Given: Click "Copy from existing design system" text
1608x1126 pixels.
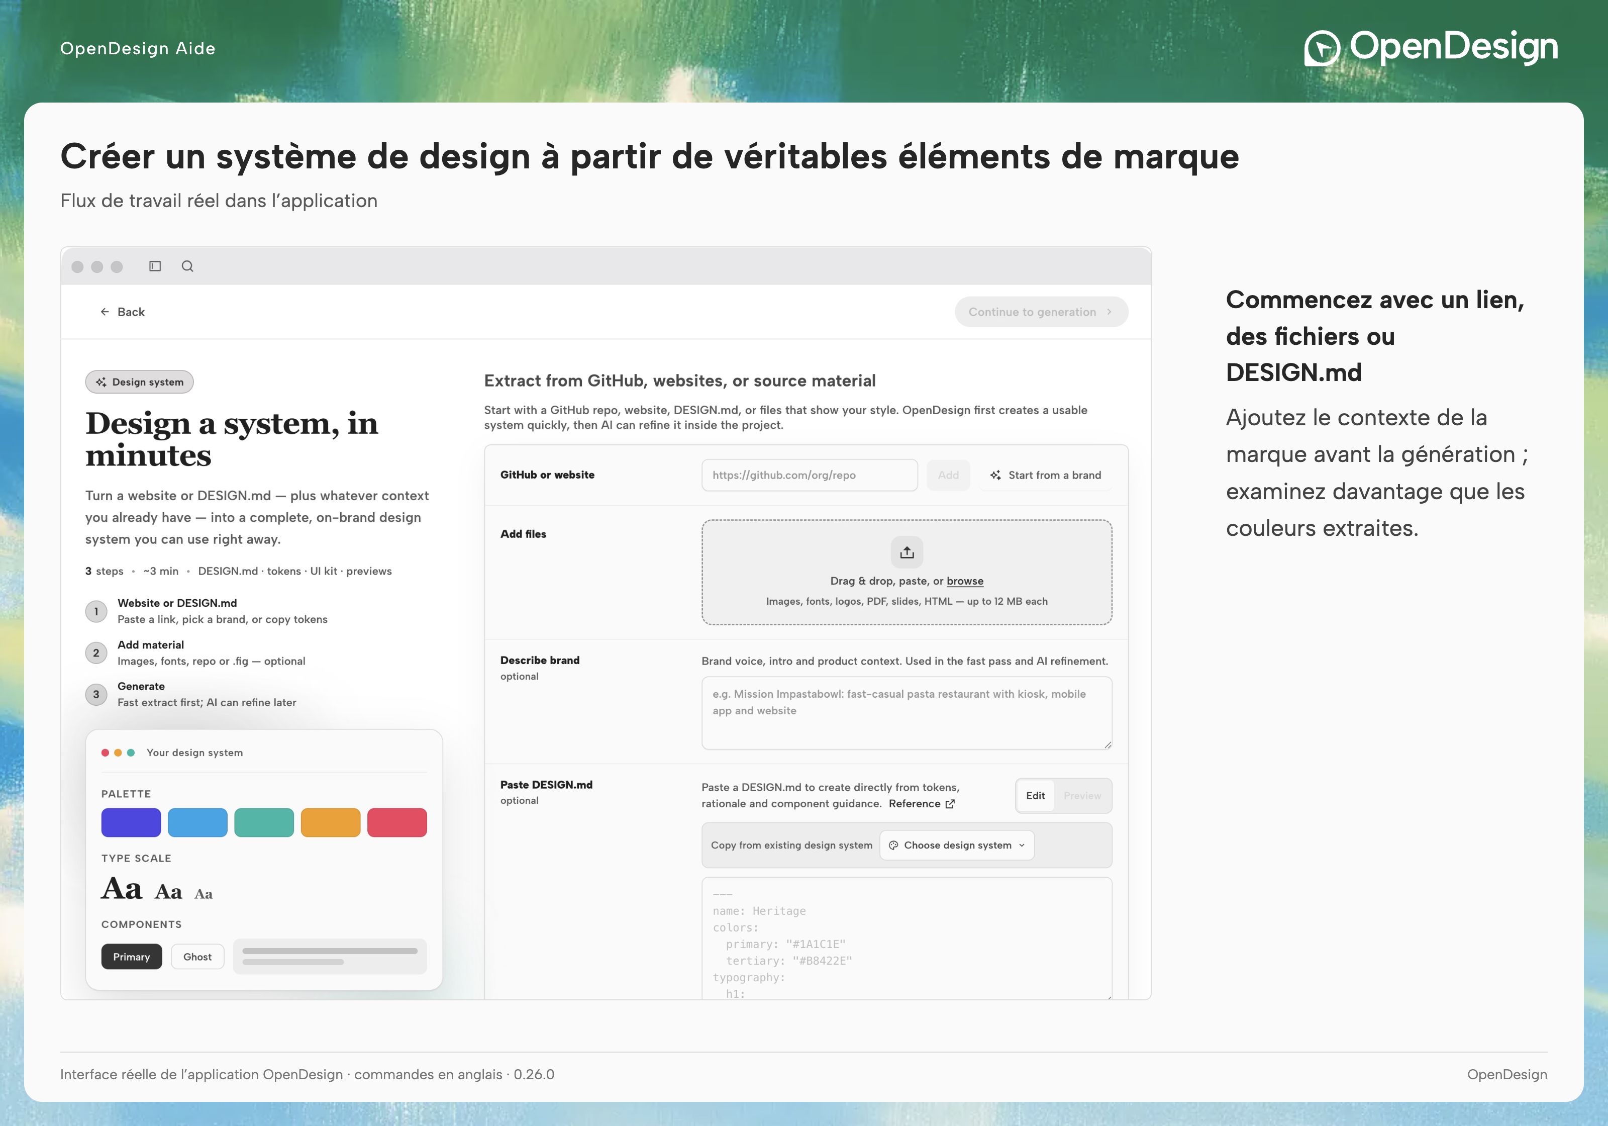Looking at the screenshot, I should pos(791,845).
